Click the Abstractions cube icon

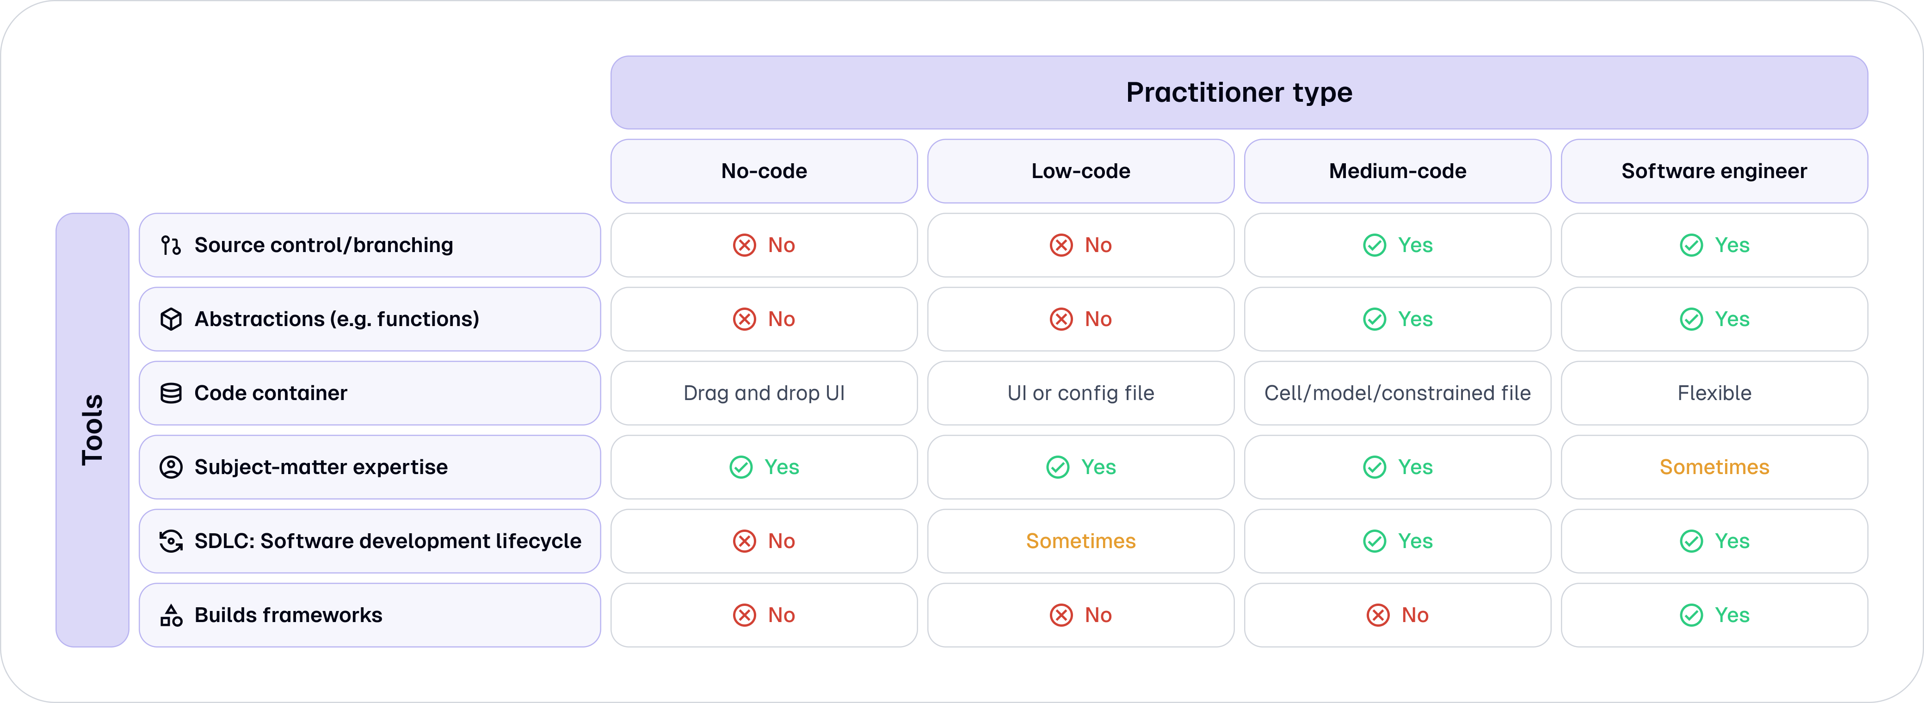click(x=171, y=319)
